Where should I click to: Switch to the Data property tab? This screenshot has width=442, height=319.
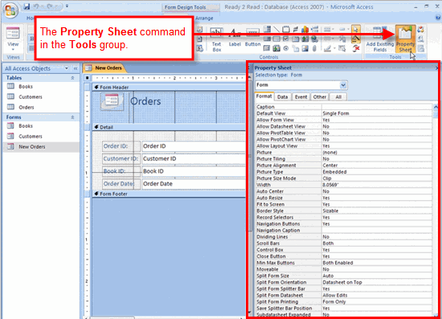coord(282,97)
